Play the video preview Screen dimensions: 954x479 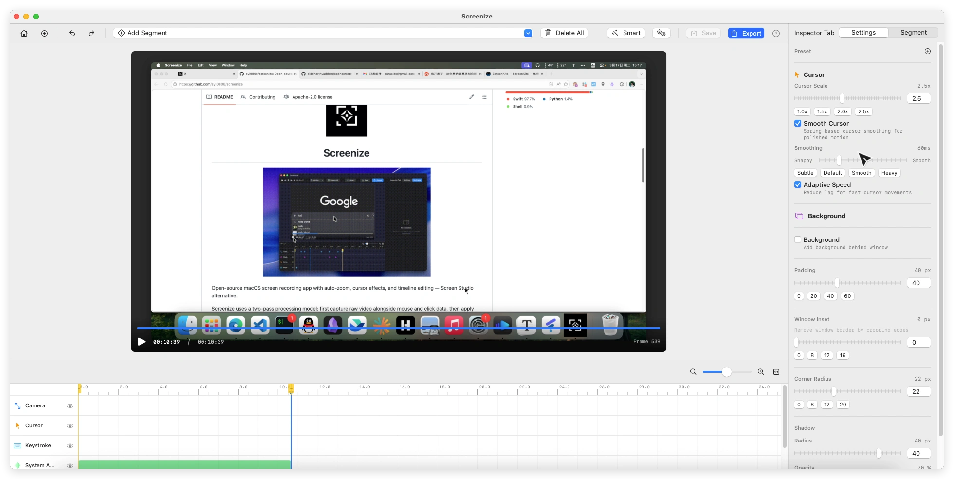pos(142,342)
